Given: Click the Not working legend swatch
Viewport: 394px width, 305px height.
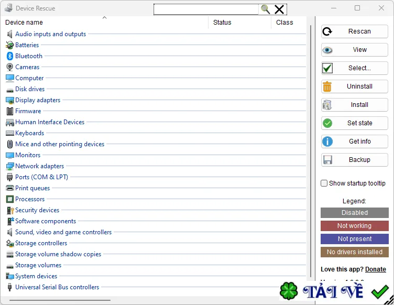Looking at the screenshot, I should click(355, 226).
